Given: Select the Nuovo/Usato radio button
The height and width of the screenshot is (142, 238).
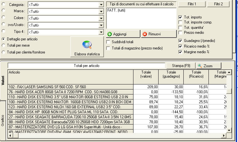Looking at the screenshot, I should click(3, 24).
